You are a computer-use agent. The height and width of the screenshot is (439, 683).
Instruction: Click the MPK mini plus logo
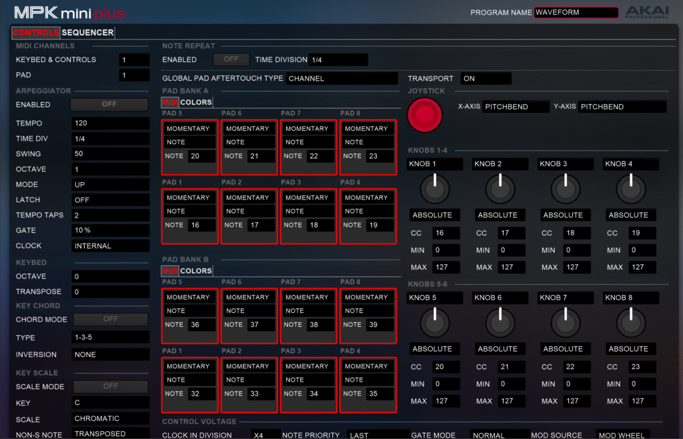(69, 13)
